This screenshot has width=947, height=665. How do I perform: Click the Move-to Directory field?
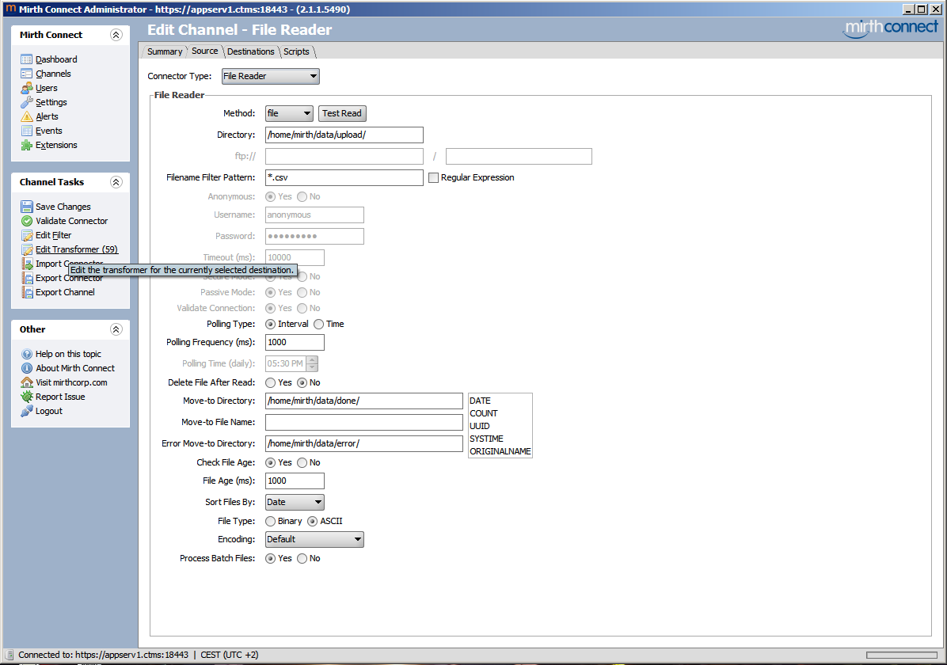click(364, 401)
